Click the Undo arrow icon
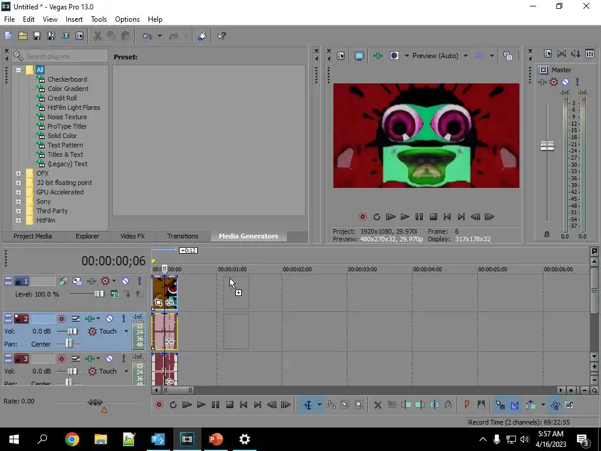Viewport: 601px width, 451px height. [147, 36]
